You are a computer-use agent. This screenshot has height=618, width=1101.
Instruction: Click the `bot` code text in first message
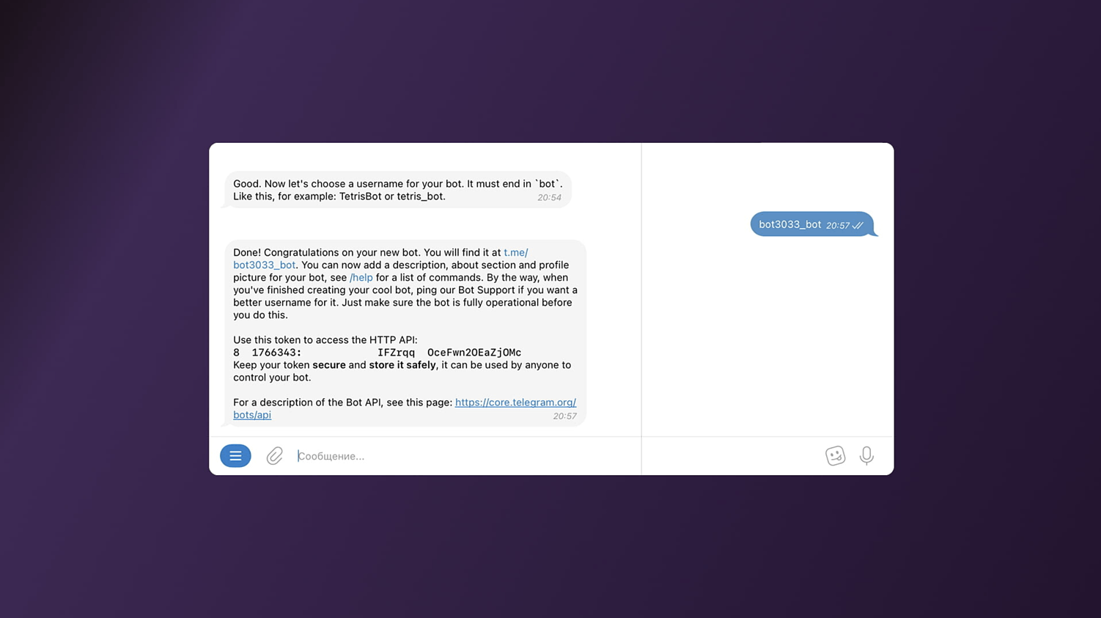548,184
